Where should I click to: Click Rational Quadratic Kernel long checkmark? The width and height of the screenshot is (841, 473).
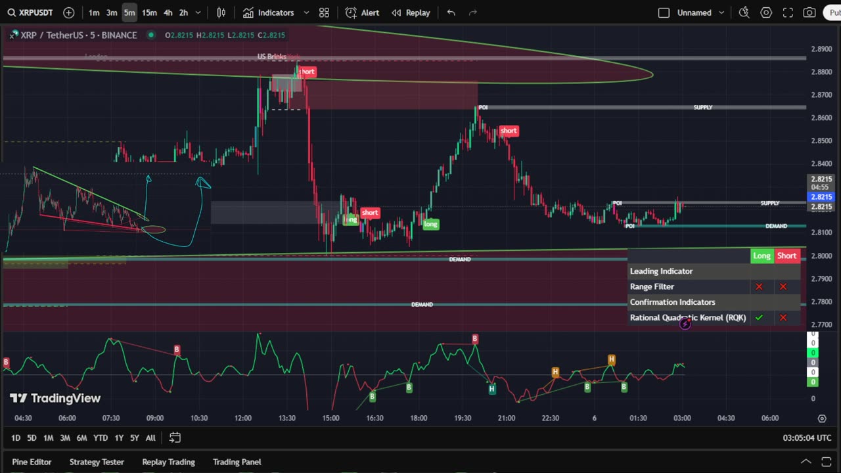759,317
